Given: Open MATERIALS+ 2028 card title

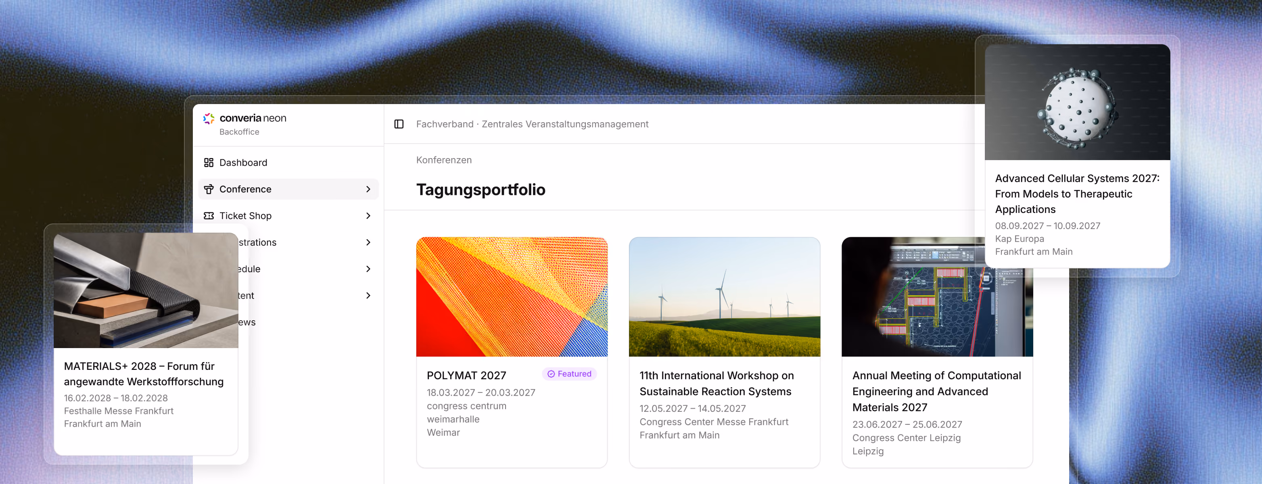Looking at the screenshot, I should coord(144,373).
